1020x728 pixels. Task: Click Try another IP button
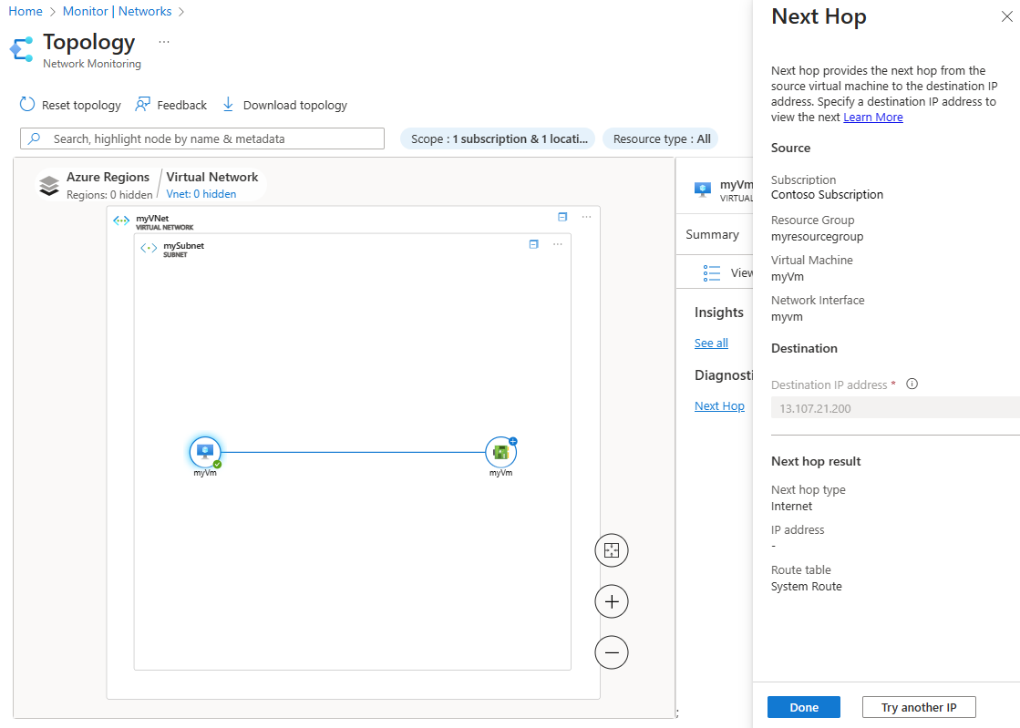tap(919, 707)
